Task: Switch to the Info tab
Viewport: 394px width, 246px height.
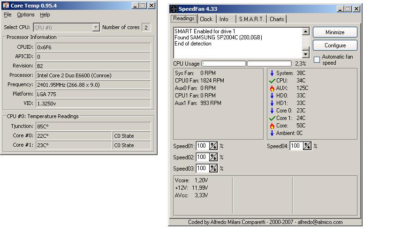Action: [224, 19]
